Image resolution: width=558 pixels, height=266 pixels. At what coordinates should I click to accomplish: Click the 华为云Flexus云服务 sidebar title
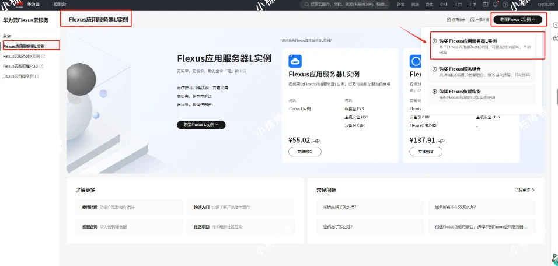pyautogui.click(x=26, y=20)
